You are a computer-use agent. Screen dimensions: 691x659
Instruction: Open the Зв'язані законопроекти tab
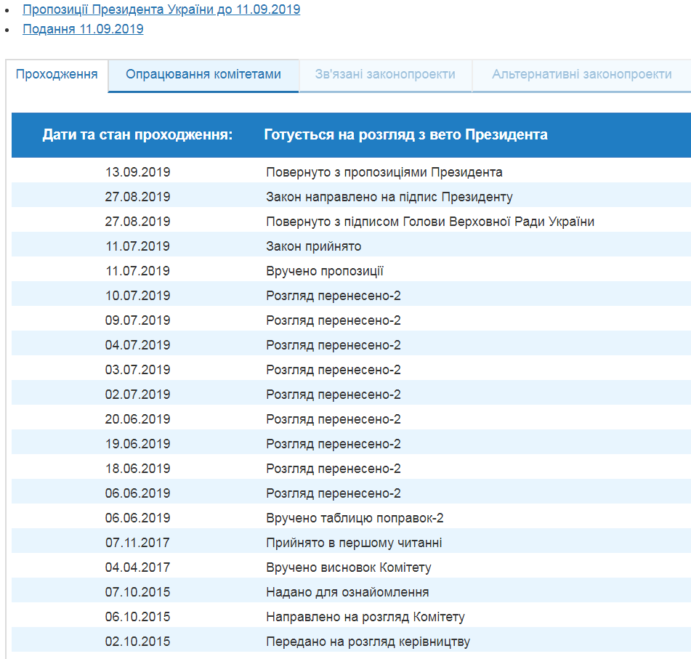point(385,75)
